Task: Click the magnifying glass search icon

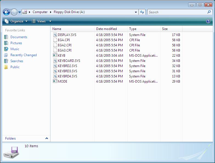Action: click(x=209, y=12)
